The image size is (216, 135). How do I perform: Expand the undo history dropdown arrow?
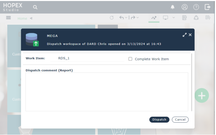tap(126, 18)
